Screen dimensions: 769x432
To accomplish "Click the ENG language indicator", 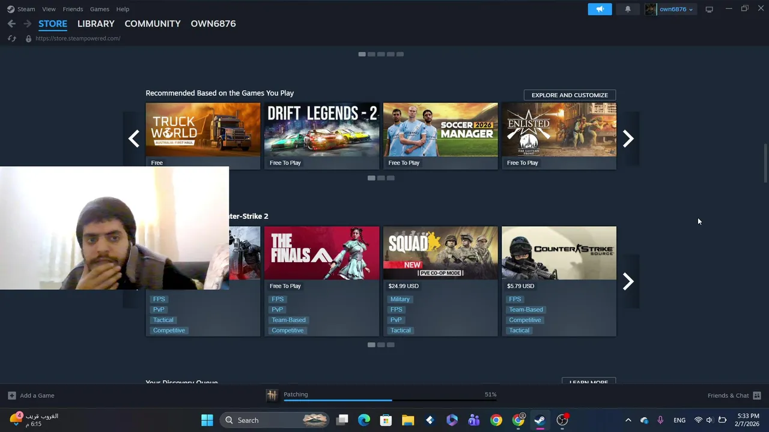I will click(x=679, y=420).
